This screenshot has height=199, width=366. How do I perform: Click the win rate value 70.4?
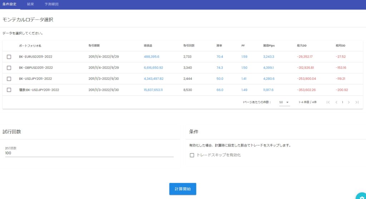(220, 57)
